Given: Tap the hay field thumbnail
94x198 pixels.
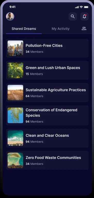Looking at the screenshot, I should (15, 93).
